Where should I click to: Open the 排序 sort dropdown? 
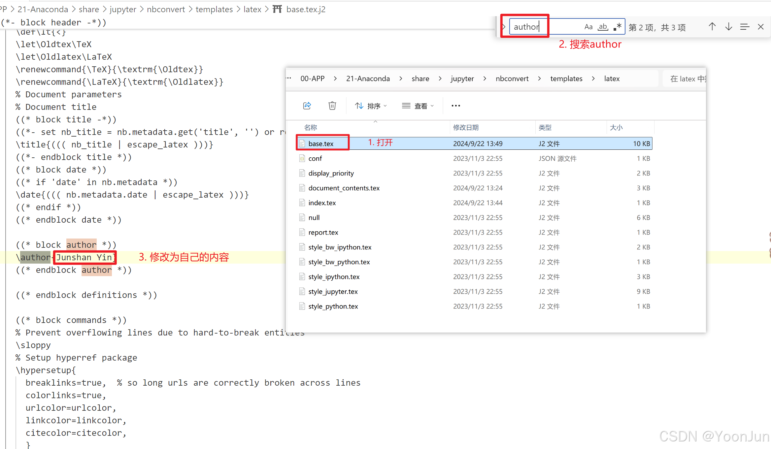(371, 106)
